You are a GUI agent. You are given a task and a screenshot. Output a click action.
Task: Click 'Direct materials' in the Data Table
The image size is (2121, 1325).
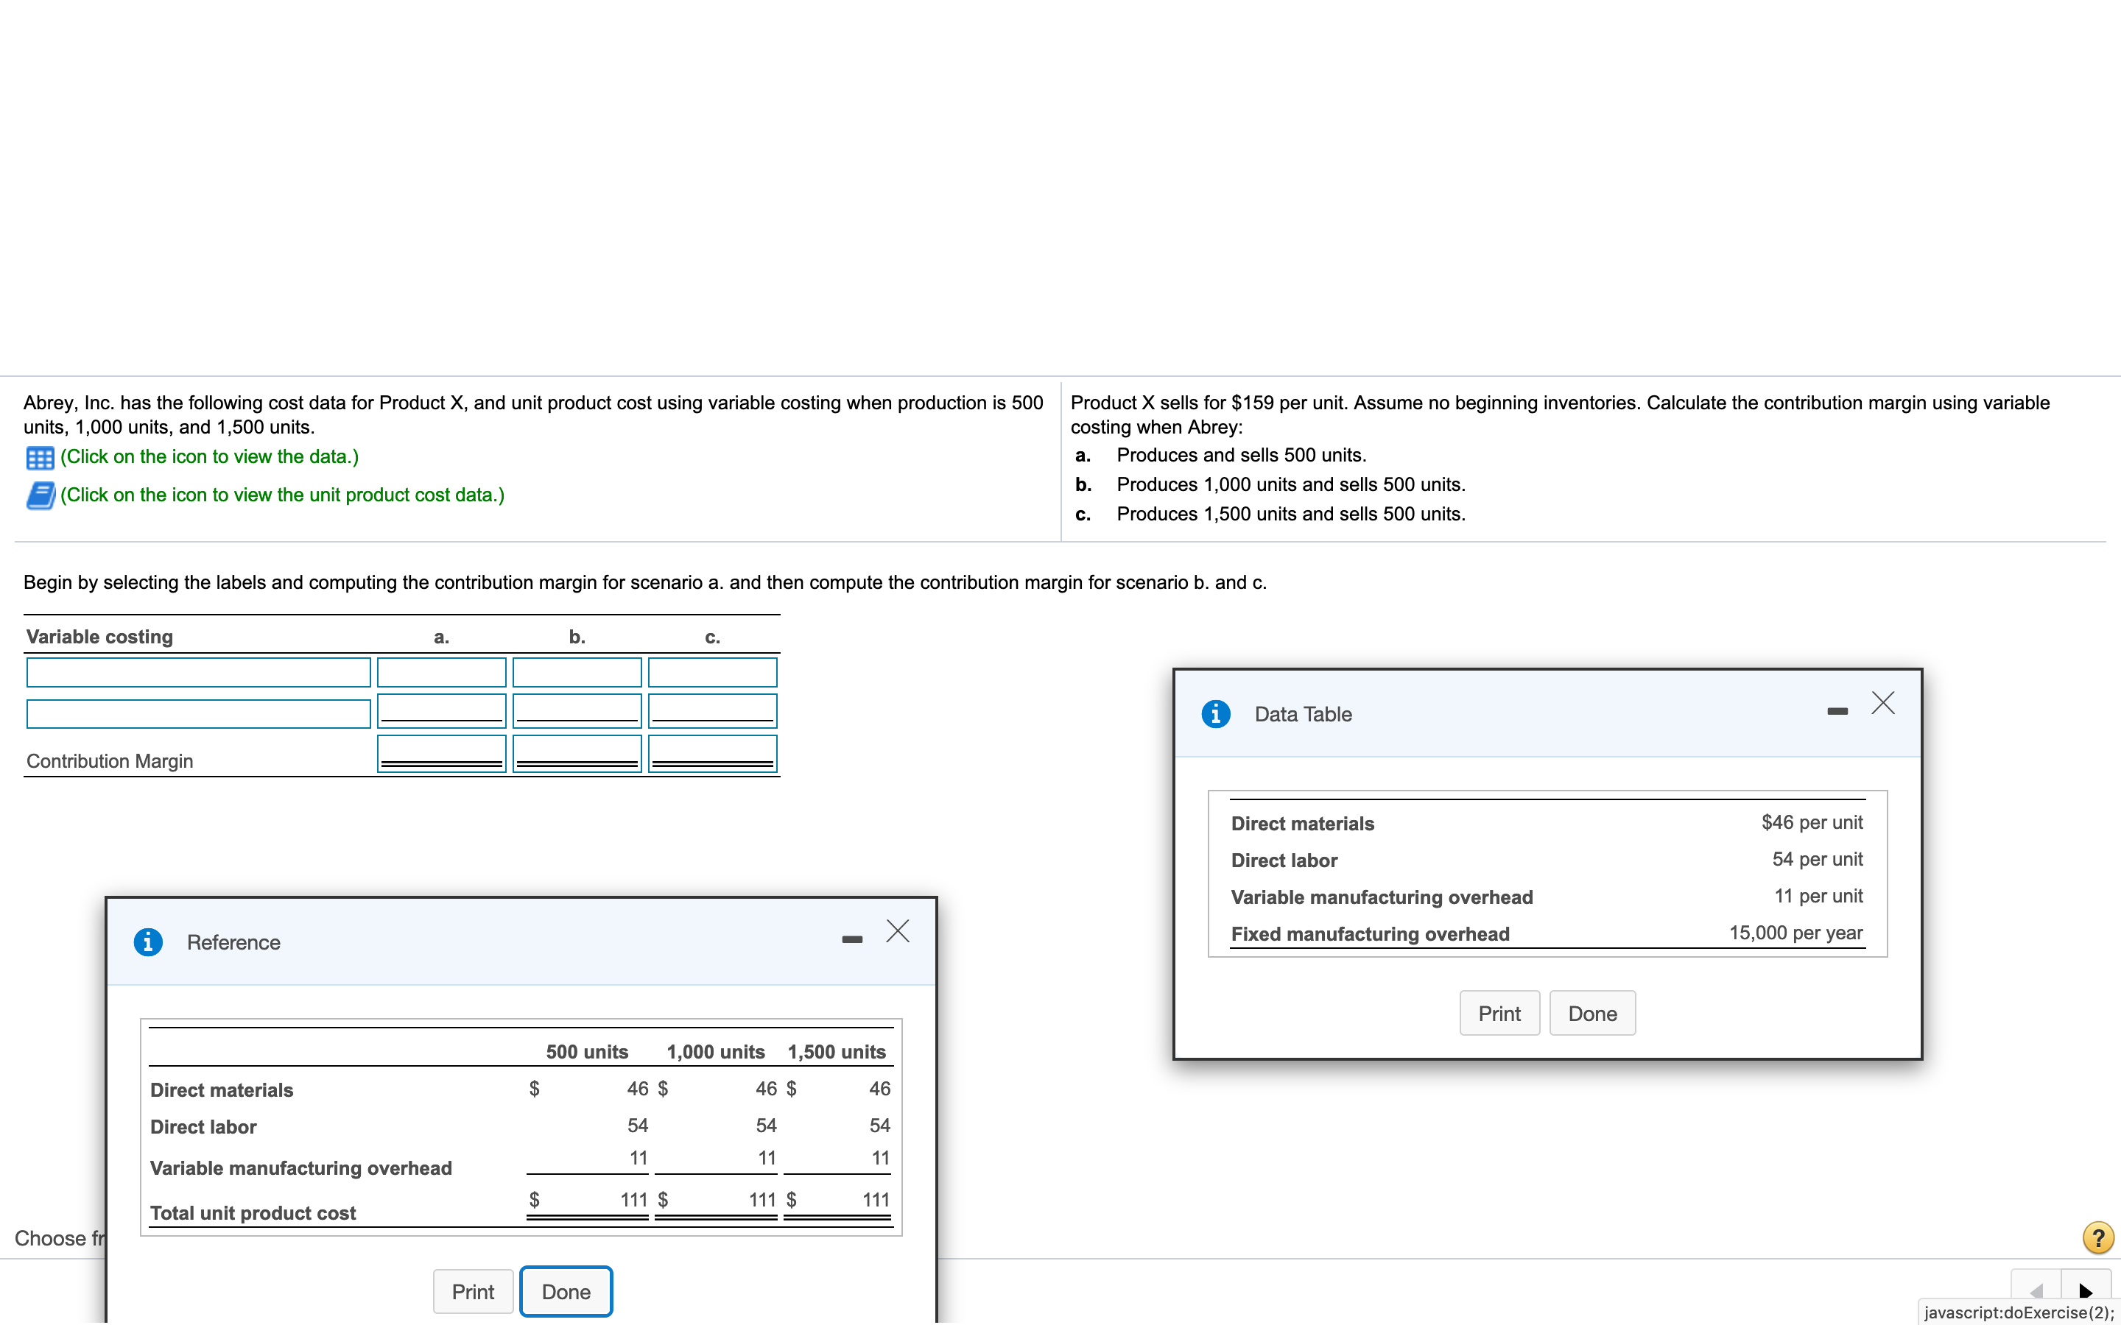[x=1302, y=824]
